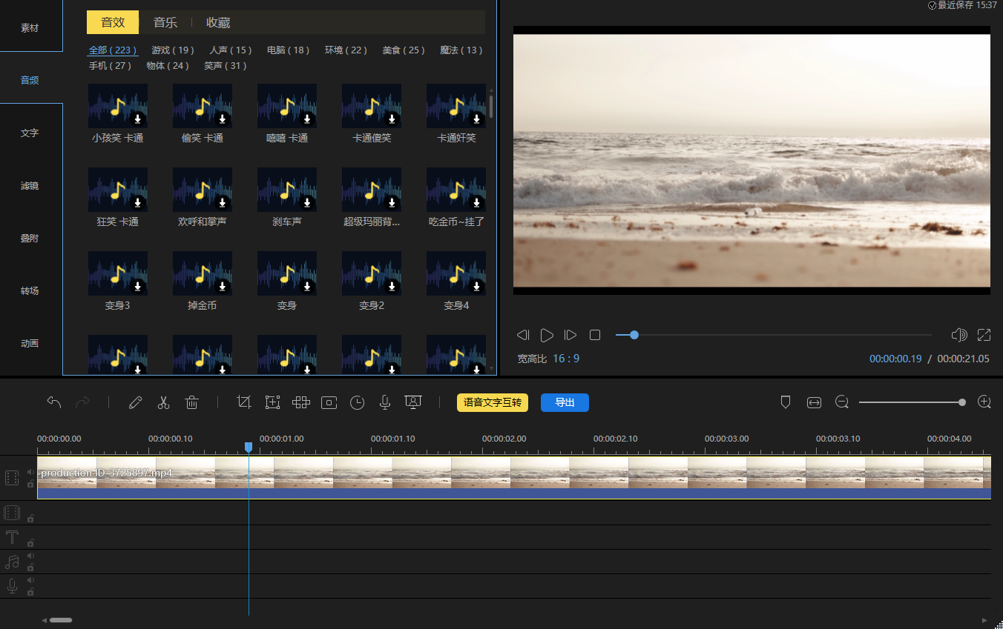Click the mosaic grid icon
This screenshot has height=629, width=1003.
[x=300, y=402]
